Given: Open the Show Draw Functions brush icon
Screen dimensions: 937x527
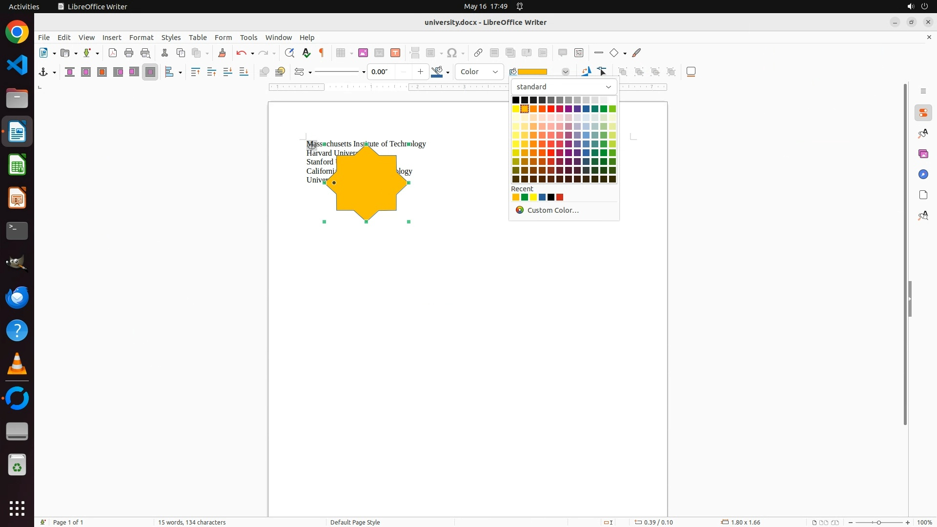Looking at the screenshot, I should click(637, 53).
